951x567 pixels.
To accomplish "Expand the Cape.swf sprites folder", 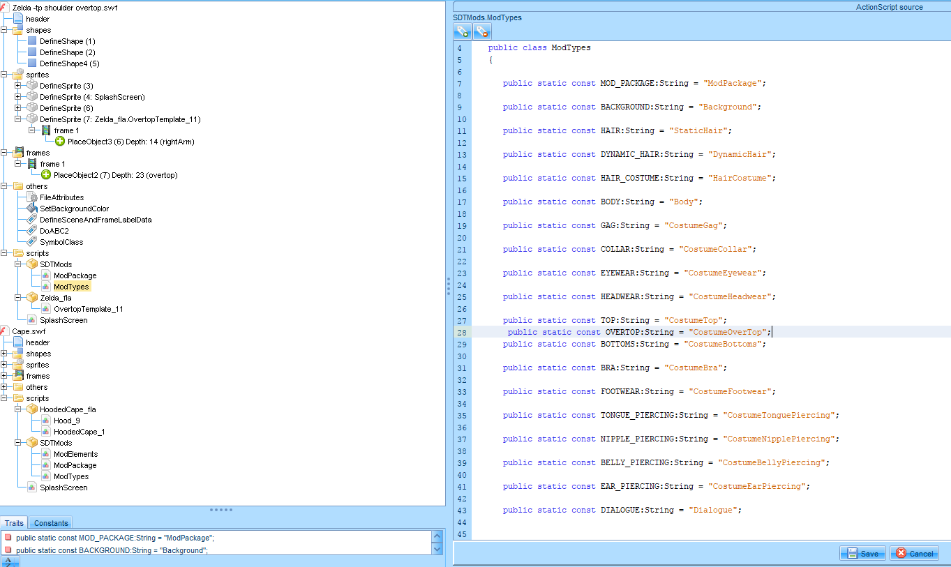I will [x=5, y=365].
